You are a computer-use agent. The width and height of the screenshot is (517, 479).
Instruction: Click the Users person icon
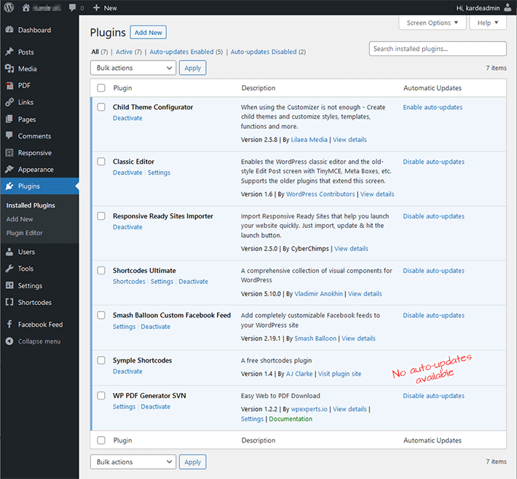(x=9, y=252)
